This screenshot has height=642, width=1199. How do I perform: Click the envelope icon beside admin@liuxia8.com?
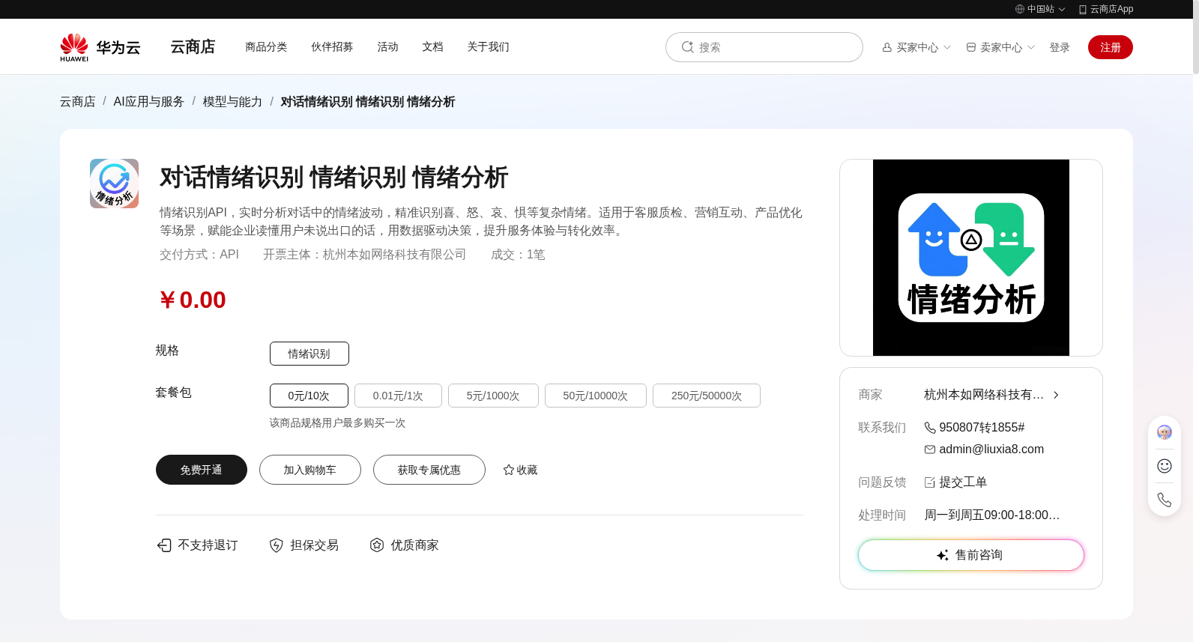tap(930, 449)
